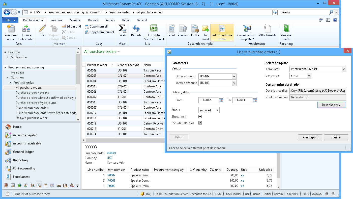Click Edit in grid
Viewport: 353px width, 199px height.
coord(71,27)
